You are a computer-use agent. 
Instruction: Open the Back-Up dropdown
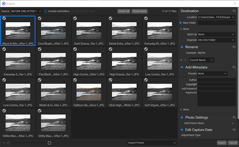tap(216, 34)
